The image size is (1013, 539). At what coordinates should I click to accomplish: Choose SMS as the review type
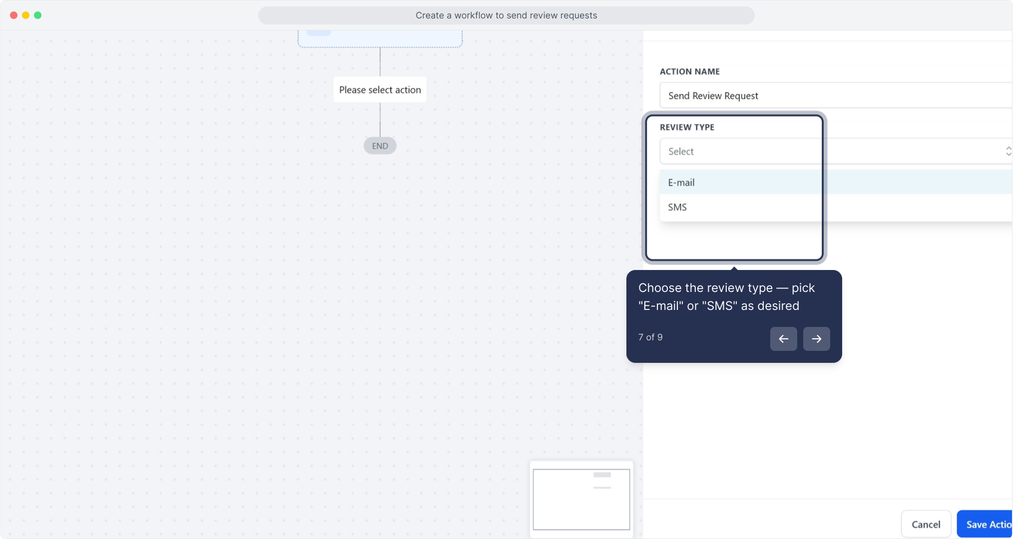[677, 207]
